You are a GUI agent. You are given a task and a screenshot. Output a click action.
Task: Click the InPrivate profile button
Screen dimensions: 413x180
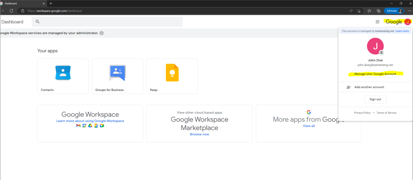(394, 11)
